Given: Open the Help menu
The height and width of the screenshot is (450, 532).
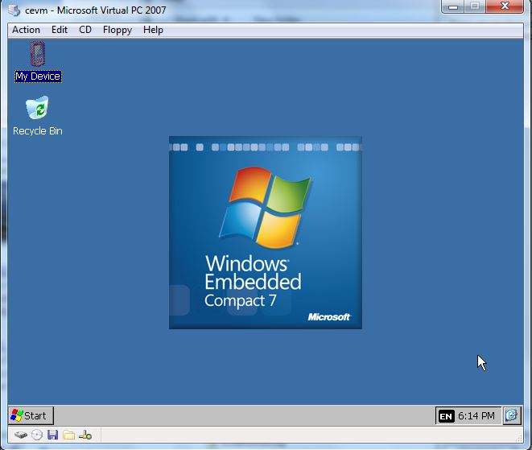Looking at the screenshot, I should 153,30.
